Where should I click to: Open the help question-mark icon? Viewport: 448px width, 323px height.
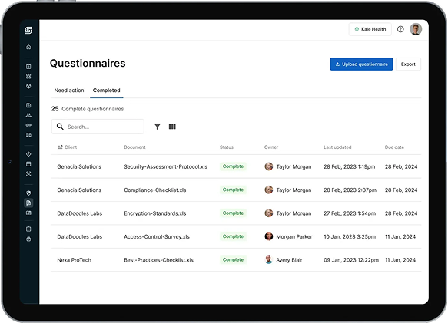[400, 29]
